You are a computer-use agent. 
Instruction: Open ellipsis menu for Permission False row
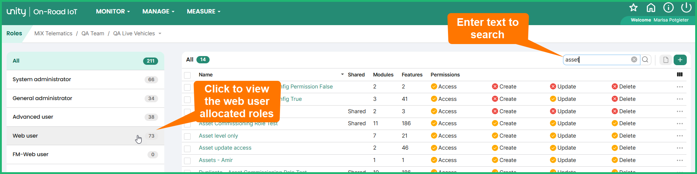pos(679,87)
